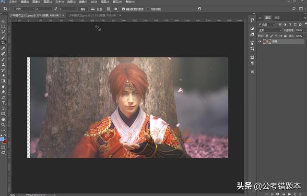This screenshot has width=307, height=196.
Task: Click the crop width ratio field
Action: pos(44,9)
